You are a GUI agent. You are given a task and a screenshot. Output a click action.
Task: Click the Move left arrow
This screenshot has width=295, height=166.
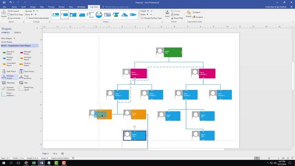point(32,14)
